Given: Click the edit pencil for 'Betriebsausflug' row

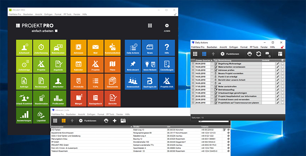Looking at the screenshot, I should tap(278, 90).
